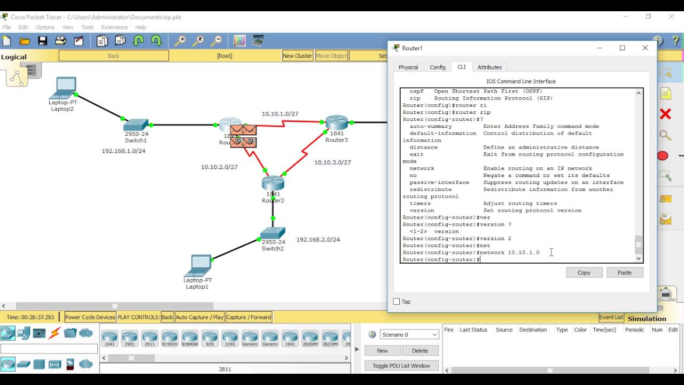This screenshot has height=385, width=684.
Task: Toggle the Top checkbox in Router1 window
Action: (397, 302)
